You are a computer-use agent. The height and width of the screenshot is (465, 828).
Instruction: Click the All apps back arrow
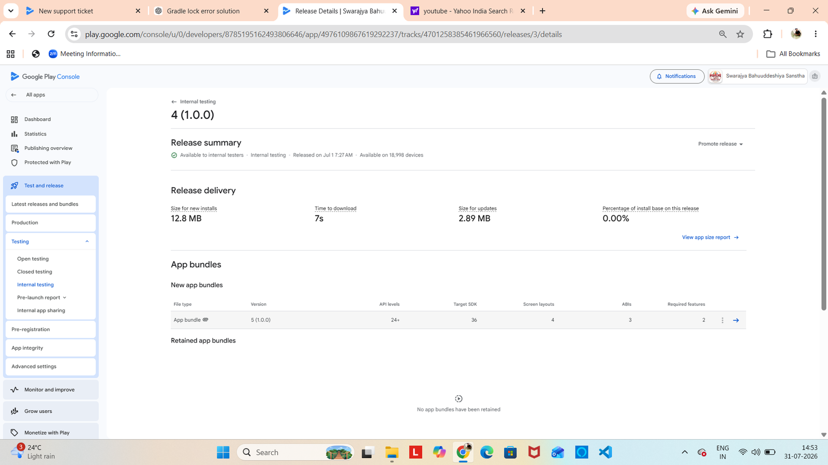pyautogui.click(x=14, y=95)
